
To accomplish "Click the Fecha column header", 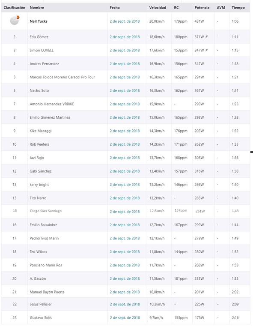I will pyautogui.click(x=115, y=8).
